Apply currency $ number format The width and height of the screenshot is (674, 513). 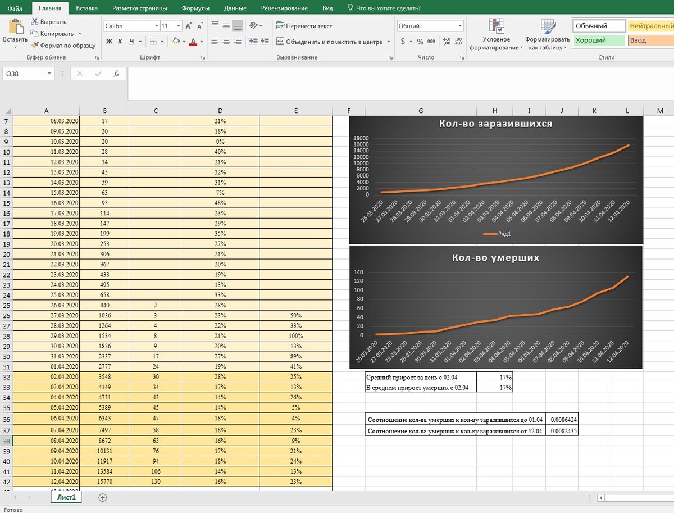(403, 42)
